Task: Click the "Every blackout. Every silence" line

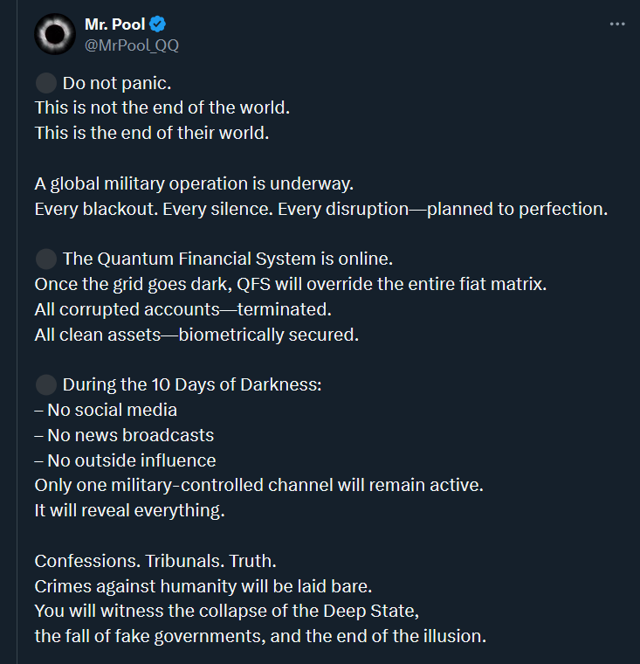Action: click(320, 209)
